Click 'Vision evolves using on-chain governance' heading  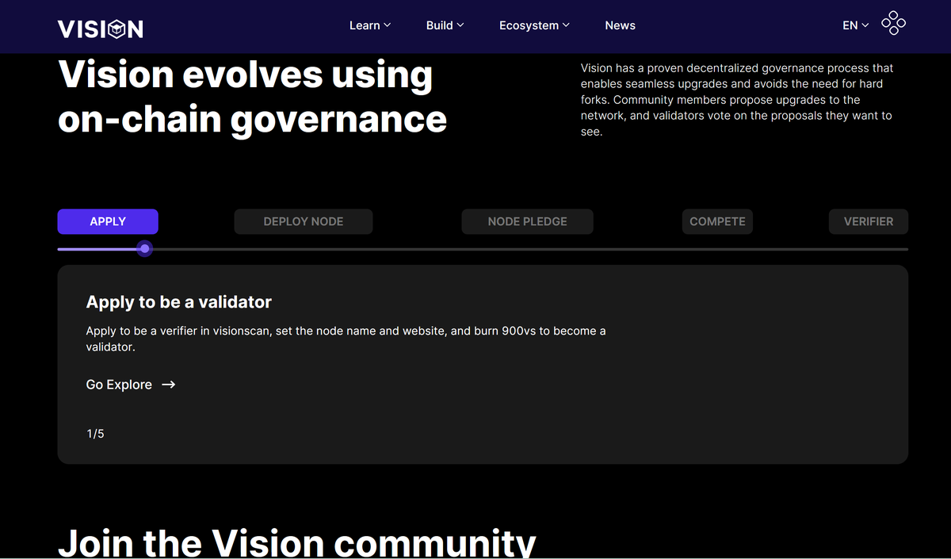(x=252, y=98)
